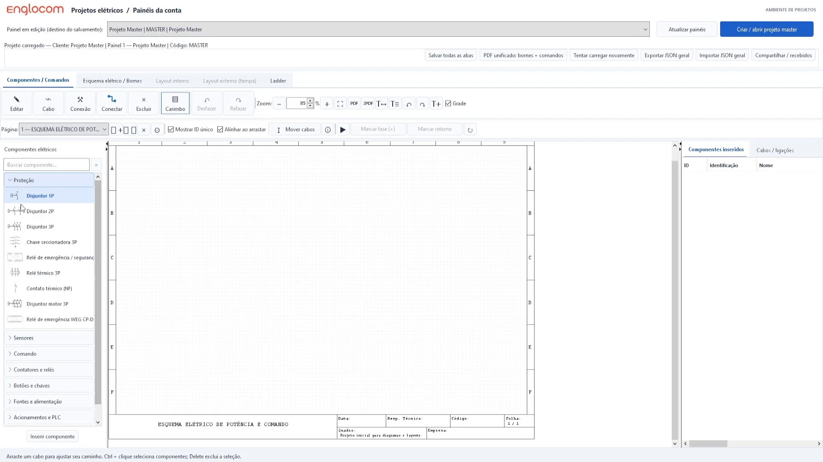The image size is (823, 462).
Task: Open the Ladder tab
Action: click(x=278, y=81)
